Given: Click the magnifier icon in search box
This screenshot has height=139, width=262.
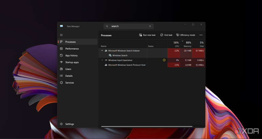Looking at the screenshot, I should (x=107, y=26).
